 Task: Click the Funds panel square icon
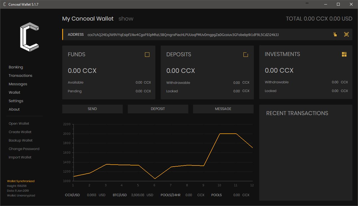[147, 55]
